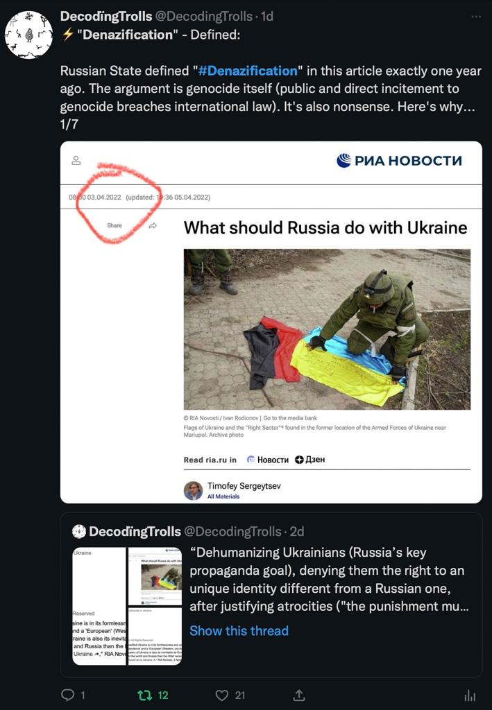Screen dimensions: 492x710
Task: Open the RIA Novosti logo
Action: point(399,161)
